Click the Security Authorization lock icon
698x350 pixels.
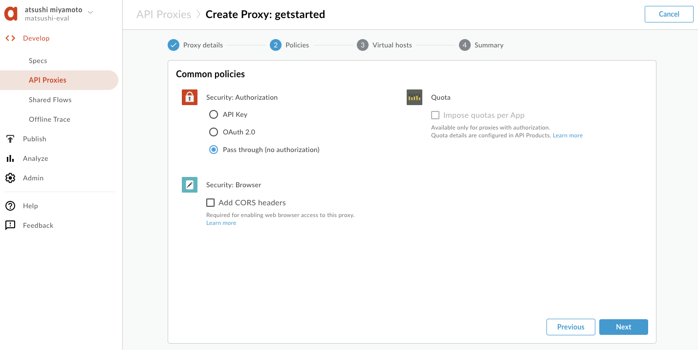click(190, 97)
